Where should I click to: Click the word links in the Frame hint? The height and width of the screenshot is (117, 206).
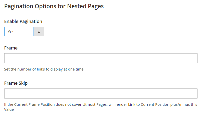click(x=41, y=69)
